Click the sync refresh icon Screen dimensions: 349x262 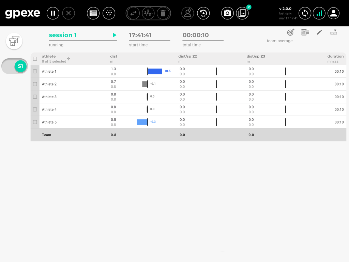coord(305,13)
